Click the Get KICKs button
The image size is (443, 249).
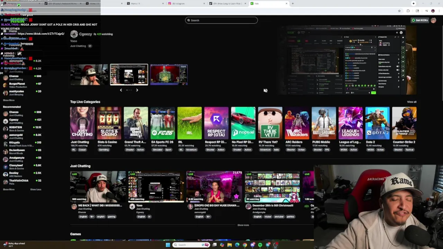pos(419,20)
